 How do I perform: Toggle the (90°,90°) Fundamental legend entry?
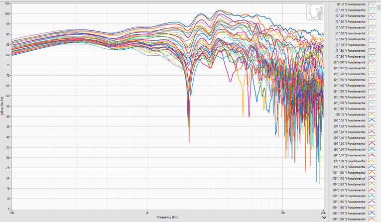[350, 167]
